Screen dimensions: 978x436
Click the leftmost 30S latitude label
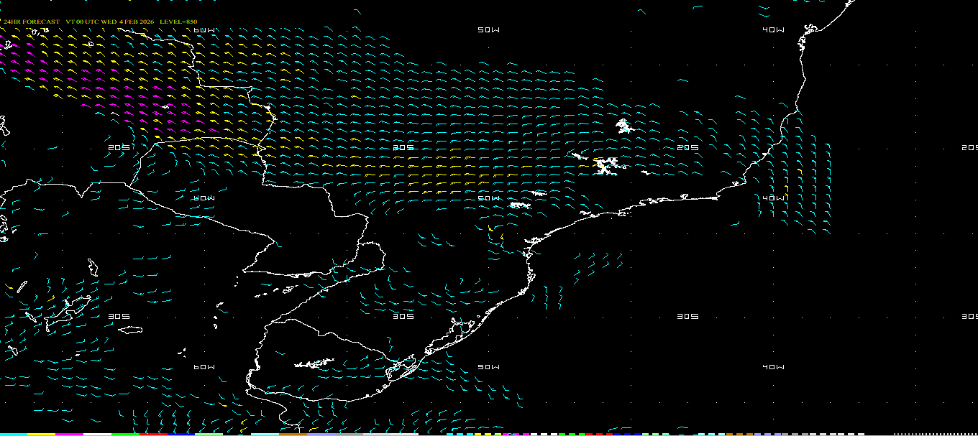pyautogui.click(x=119, y=317)
